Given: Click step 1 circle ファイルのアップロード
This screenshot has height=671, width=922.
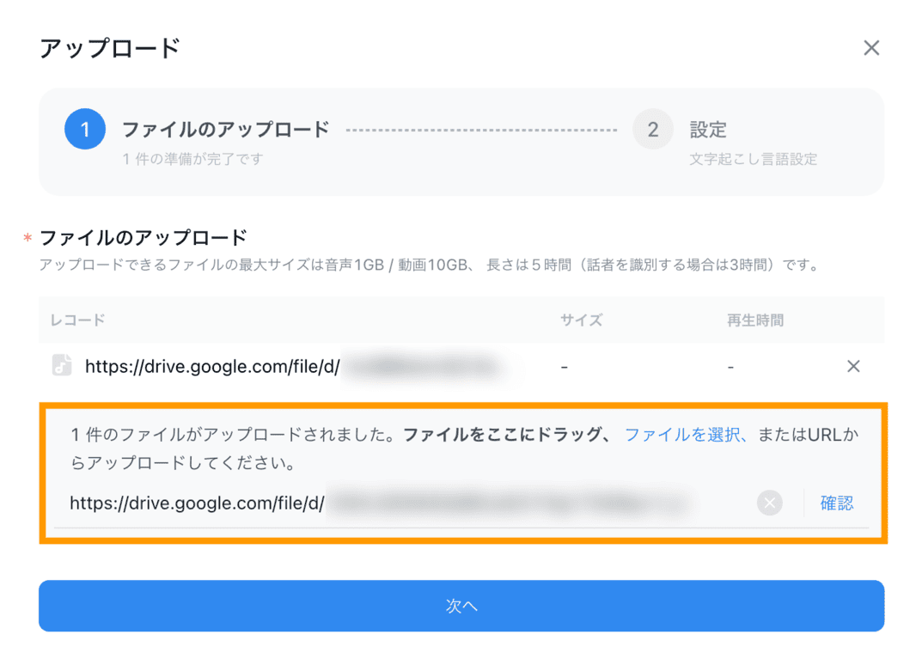Looking at the screenshot, I should 85,129.
